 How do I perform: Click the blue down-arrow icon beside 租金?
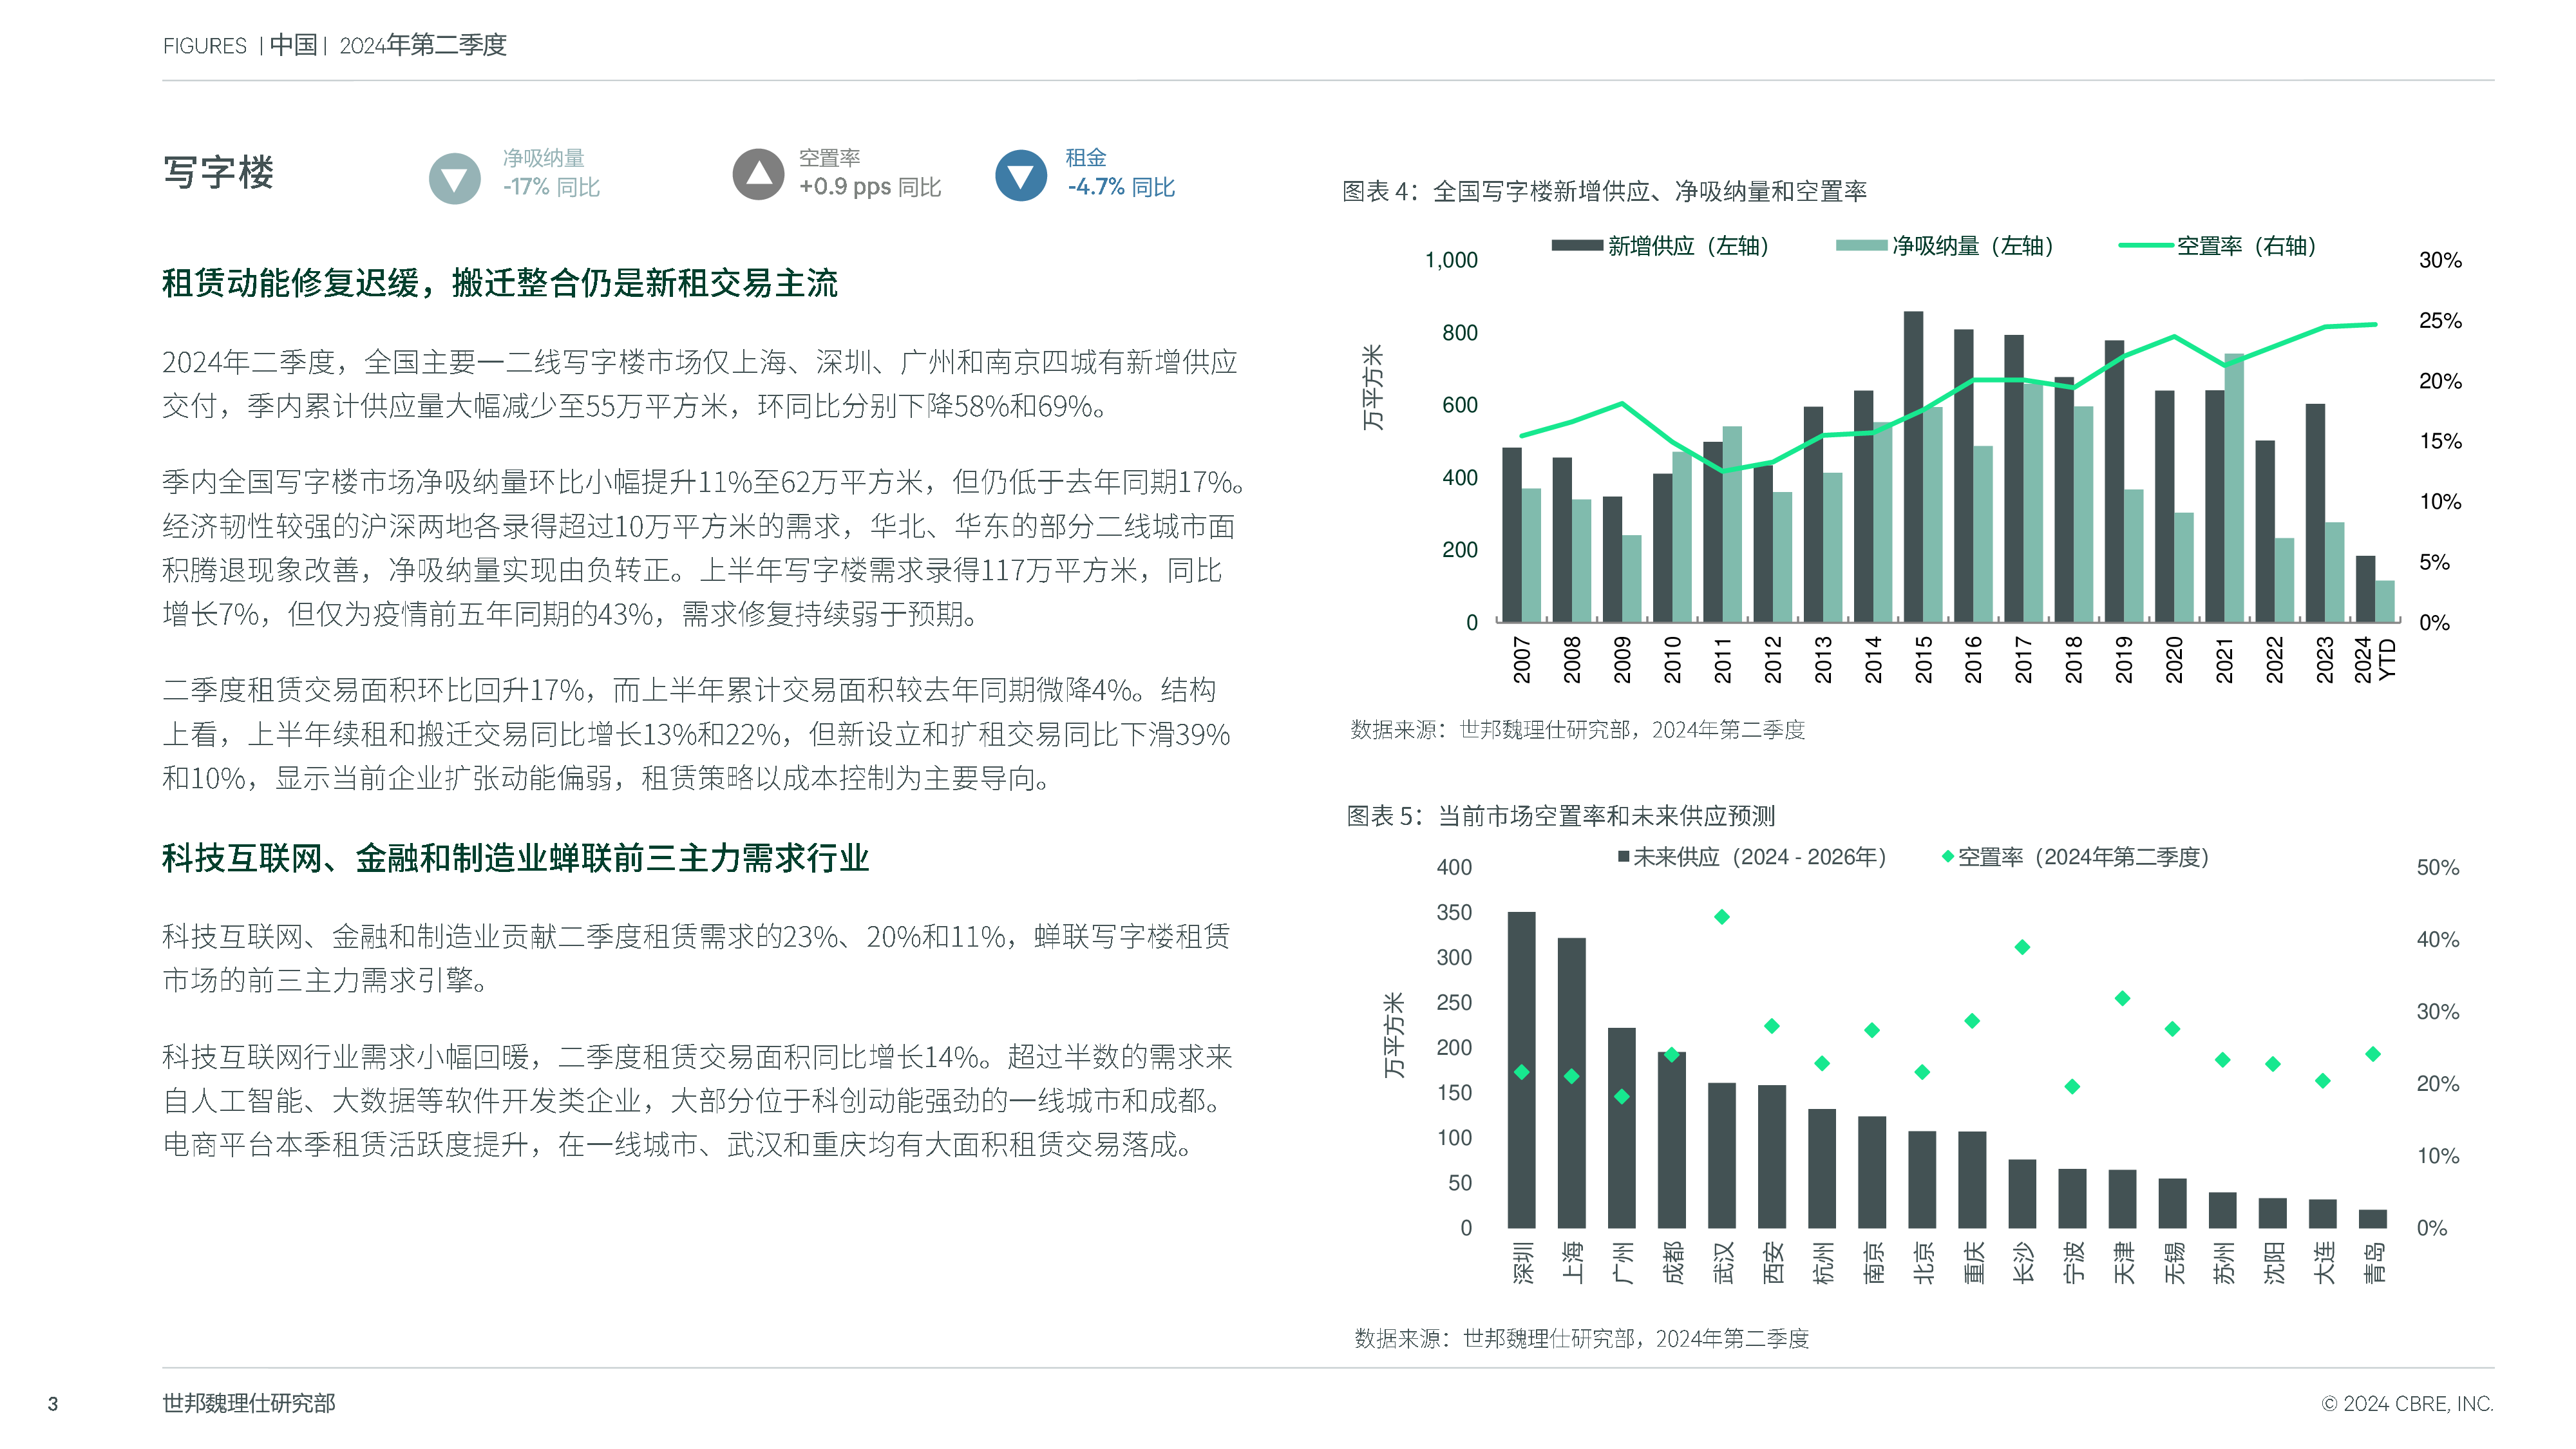(1021, 175)
